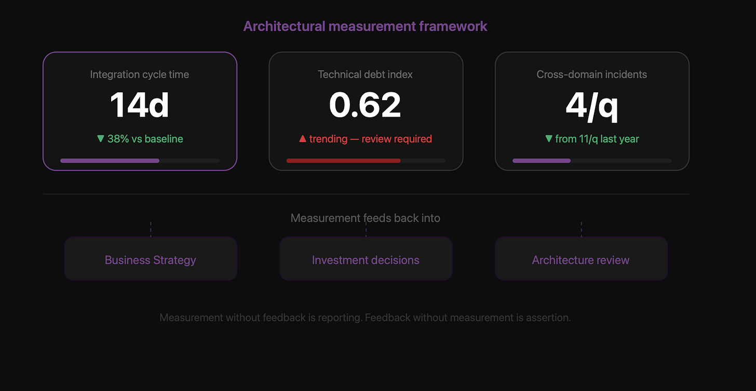
Task: Click the red Technical debt index progress bar
Action: pyautogui.click(x=366, y=161)
